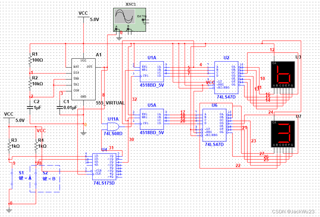Click the 74LS47D label under U6
Screen dimensions: 320x217
coord(214,145)
